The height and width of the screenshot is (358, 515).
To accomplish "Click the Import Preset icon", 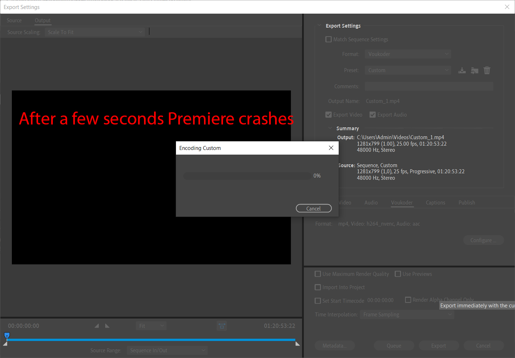I will pyautogui.click(x=474, y=70).
